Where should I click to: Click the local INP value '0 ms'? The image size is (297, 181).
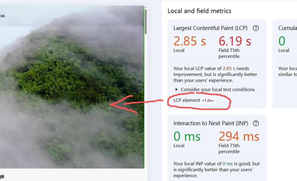tap(187, 136)
